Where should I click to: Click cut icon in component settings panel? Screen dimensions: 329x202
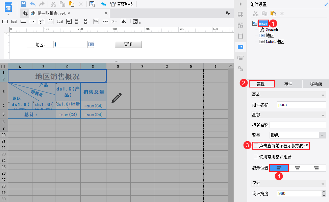coord(256,14)
